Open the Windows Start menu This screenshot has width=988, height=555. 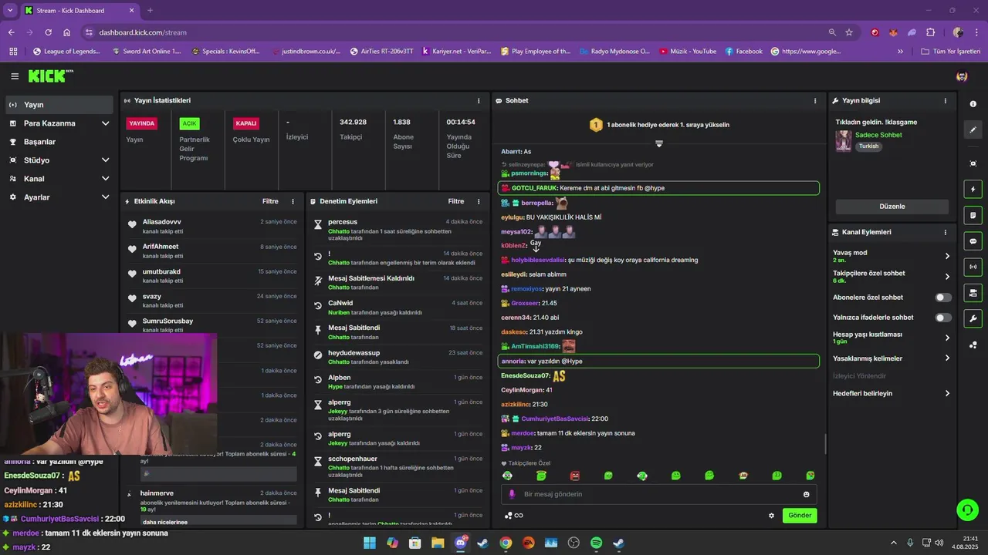370,543
